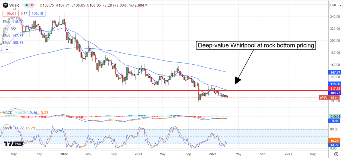The width and height of the screenshot is (344, 159).
Task: Click the green market status dot
Action: (27, 5)
